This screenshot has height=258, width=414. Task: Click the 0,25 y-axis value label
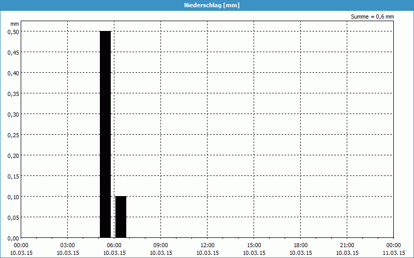click(13, 135)
